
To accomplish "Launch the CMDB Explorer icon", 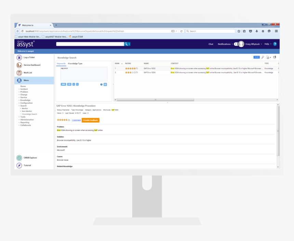I will coord(19,158).
